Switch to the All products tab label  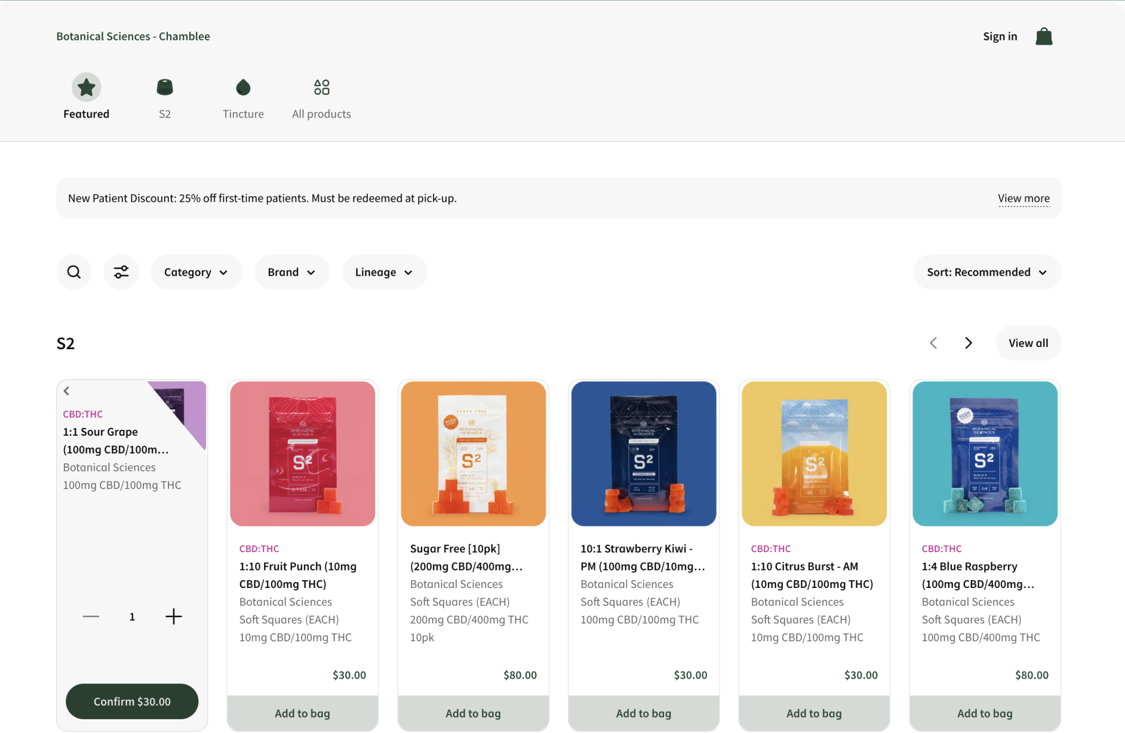(322, 114)
